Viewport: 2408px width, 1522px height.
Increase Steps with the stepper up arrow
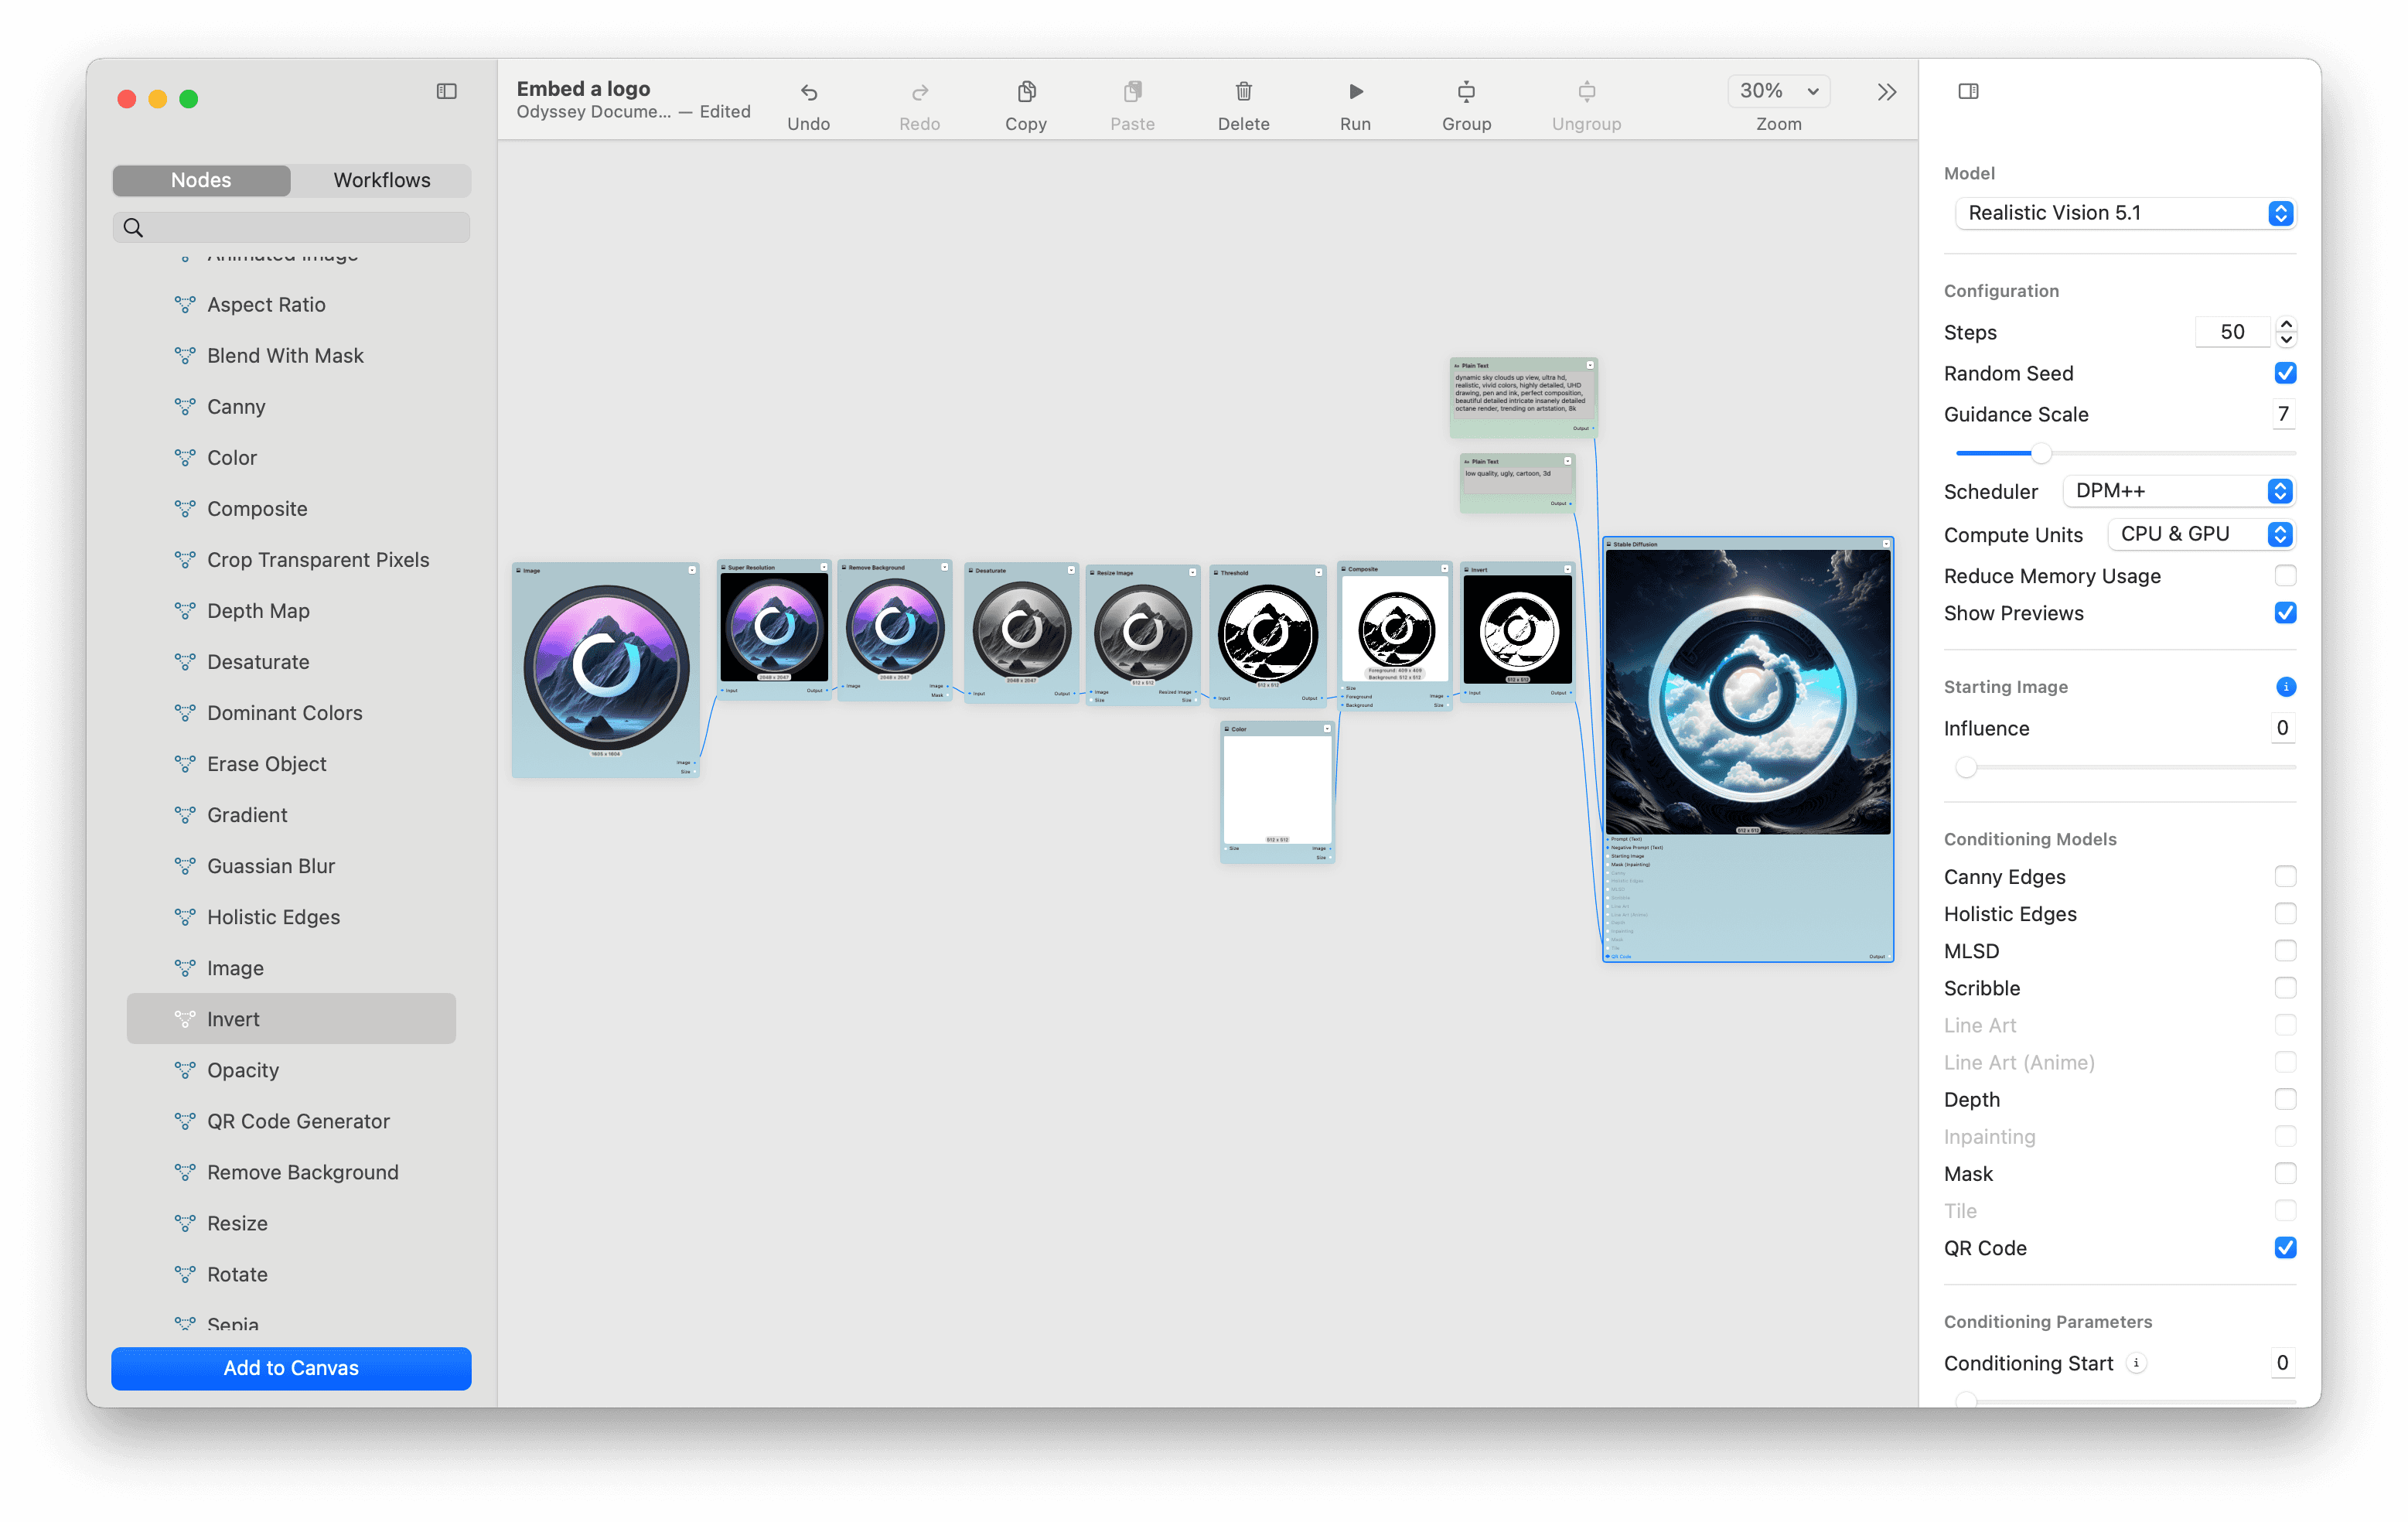(2285, 324)
